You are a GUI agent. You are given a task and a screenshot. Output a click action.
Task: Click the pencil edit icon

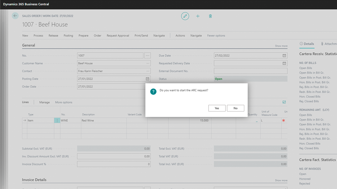(x=185, y=16)
